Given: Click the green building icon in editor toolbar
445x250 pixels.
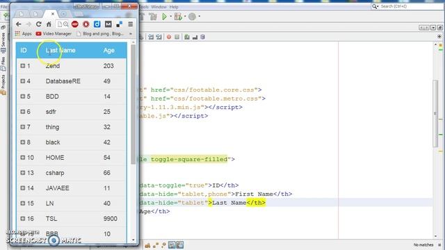Looking at the screenshot, I should tap(187, 37).
